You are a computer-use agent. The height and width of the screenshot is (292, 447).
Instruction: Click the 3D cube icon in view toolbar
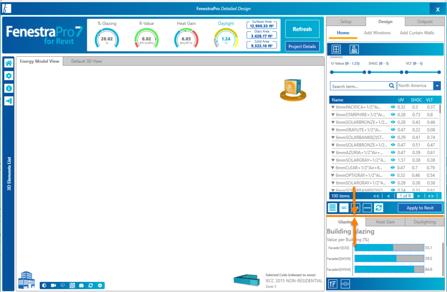[x=63, y=285]
